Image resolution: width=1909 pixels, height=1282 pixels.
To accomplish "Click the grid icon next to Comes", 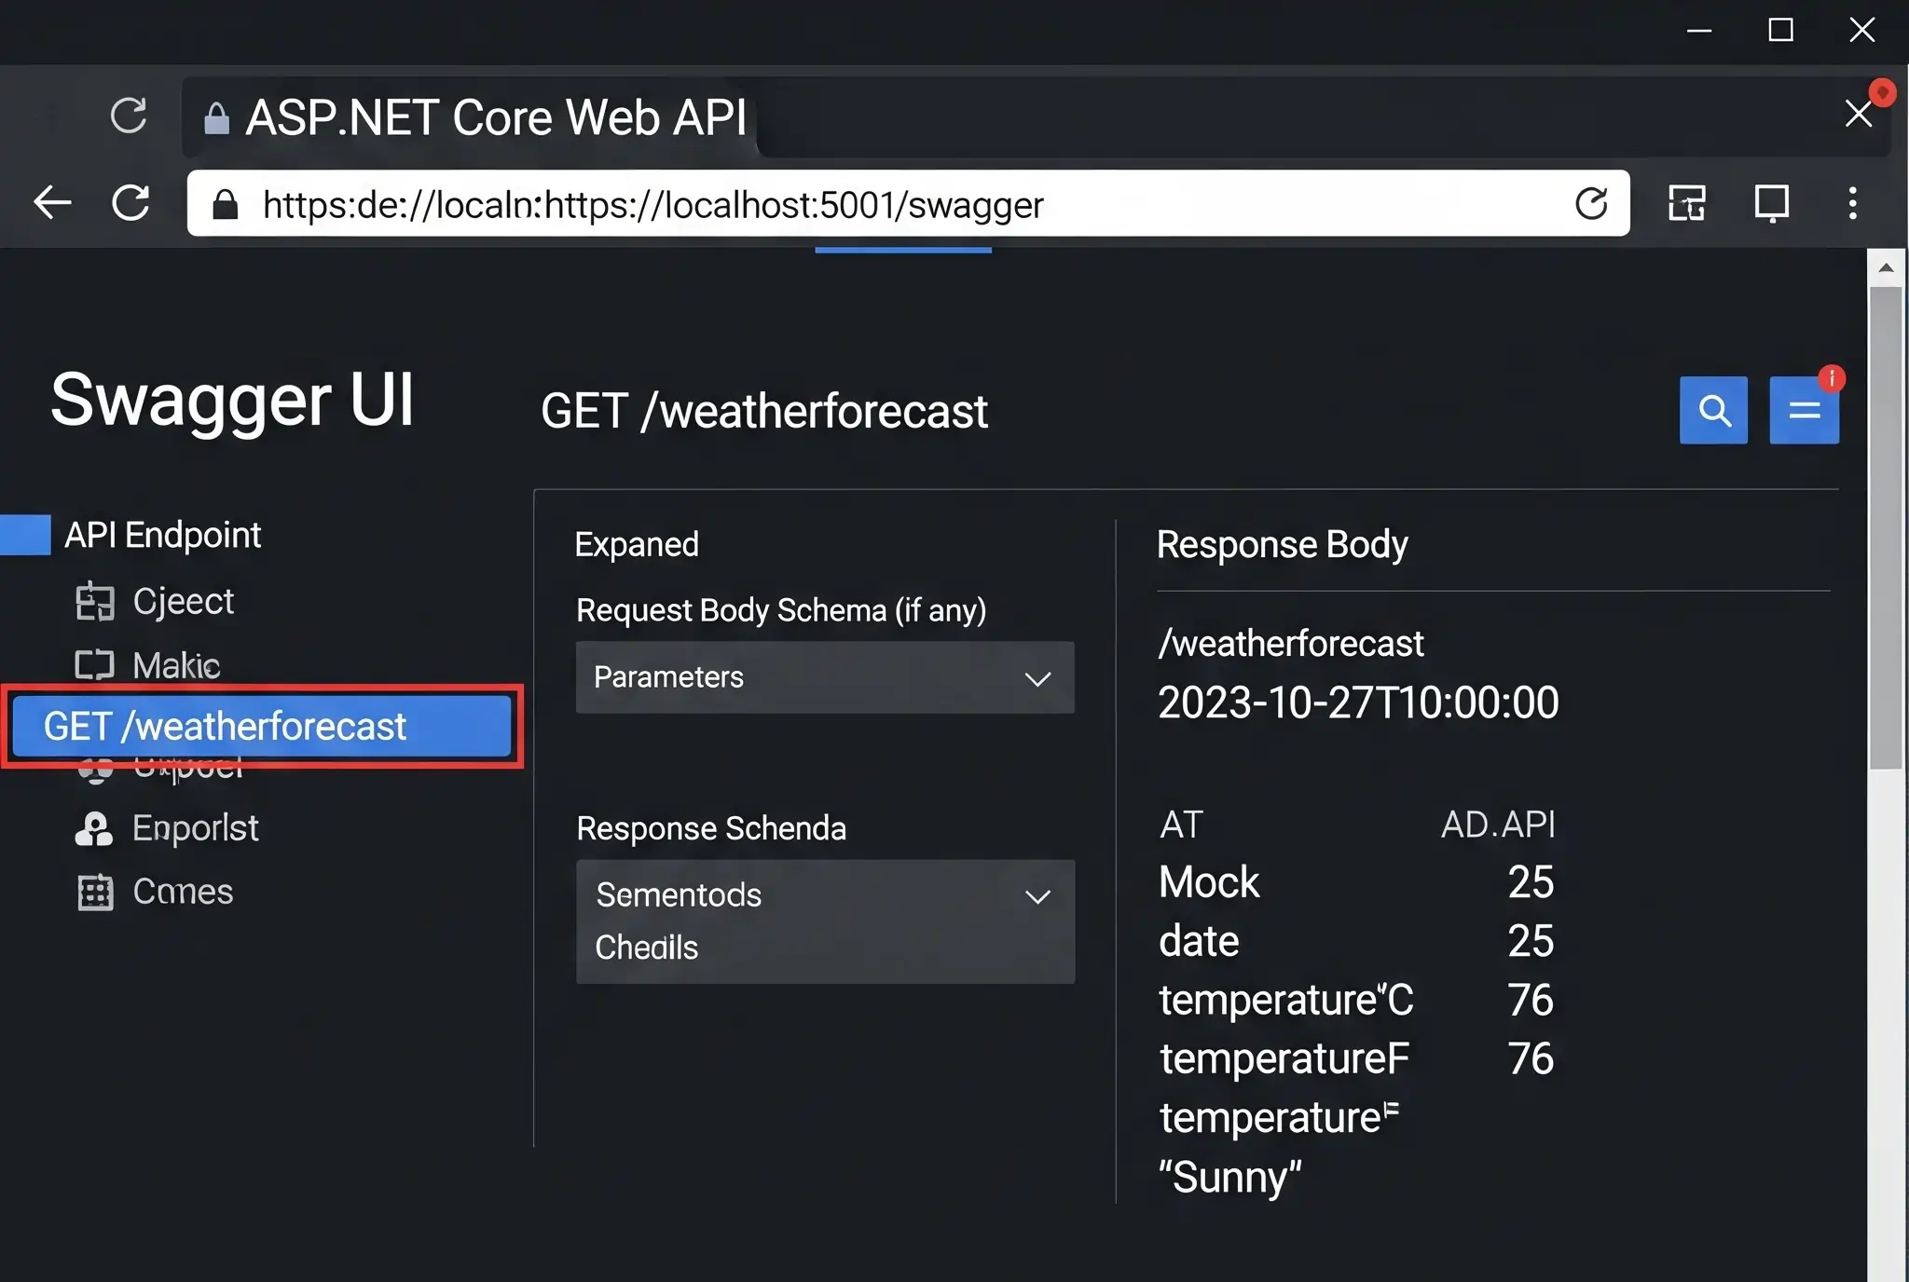I will [x=94, y=892].
